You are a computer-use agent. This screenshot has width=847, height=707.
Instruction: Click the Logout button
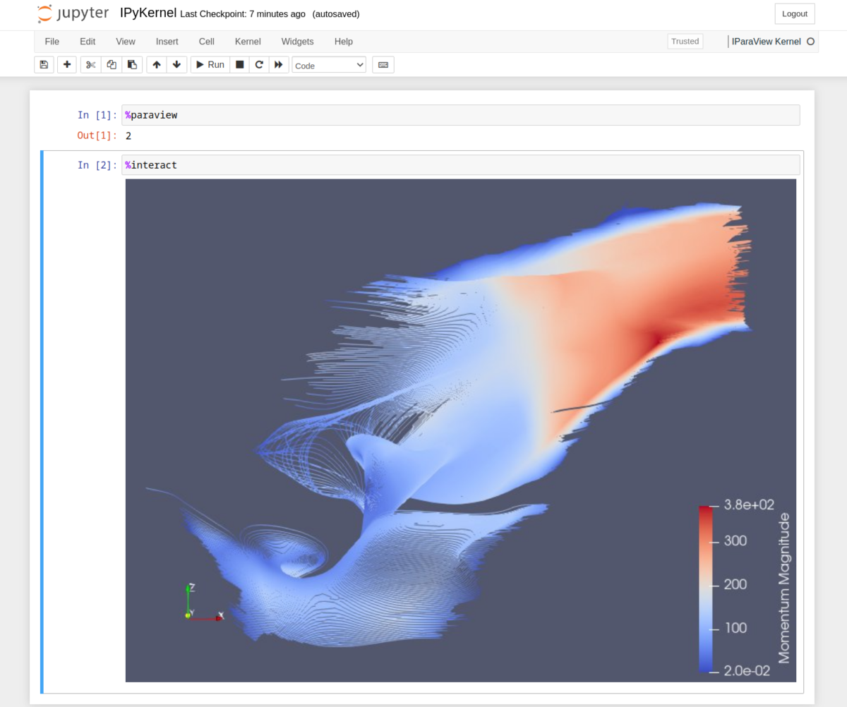coord(794,13)
